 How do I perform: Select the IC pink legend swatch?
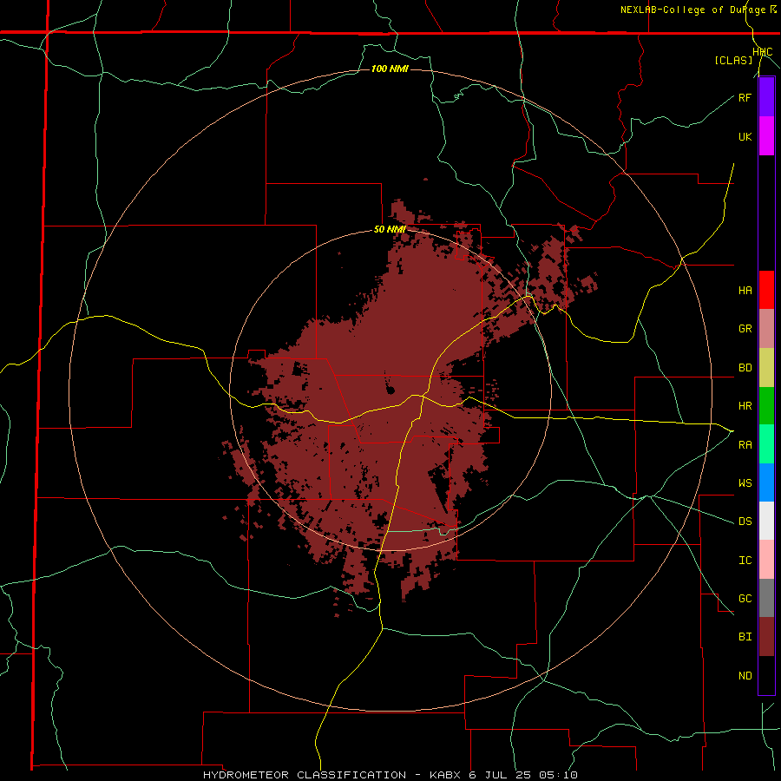[x=766, y=560]
